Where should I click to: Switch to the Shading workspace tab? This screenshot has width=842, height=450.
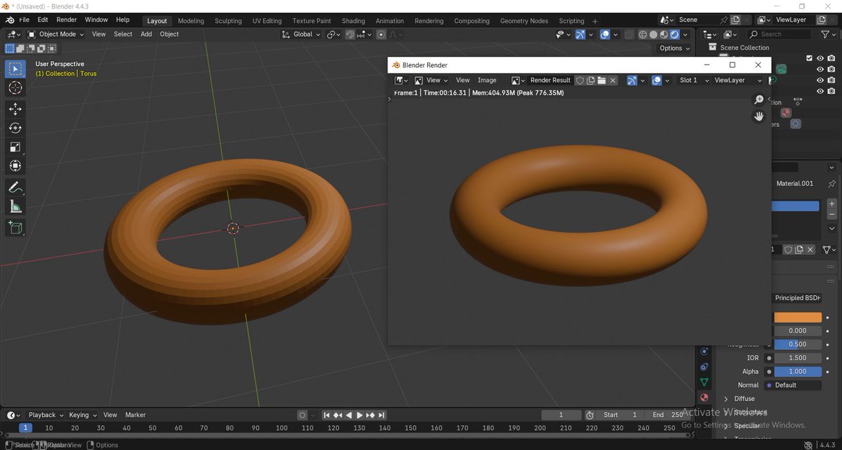pyautogui.click(x=353, y=21)
